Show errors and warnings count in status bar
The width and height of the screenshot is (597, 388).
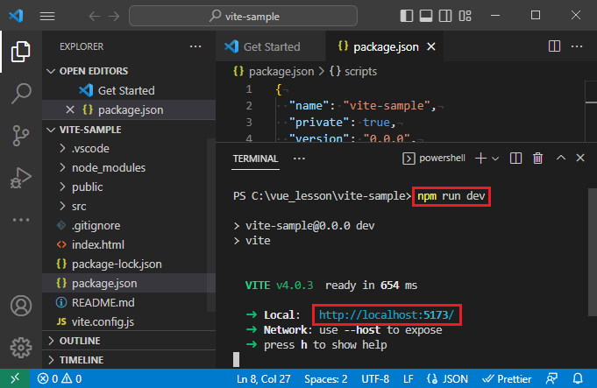click(60, 378)
